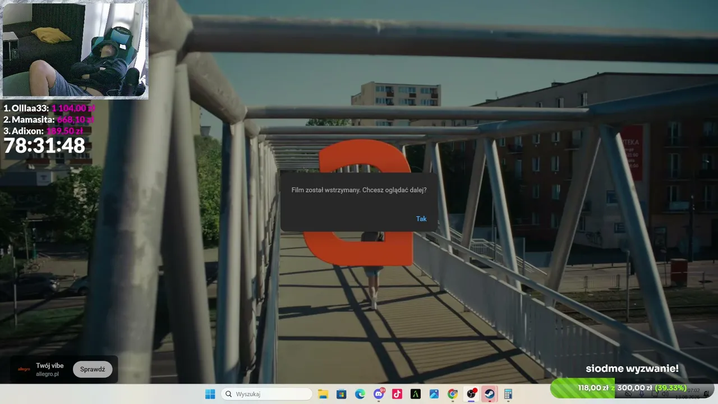Open Calculator from the taskbar
This screenshot has height=404, width=718.
(x=508, y=394)
